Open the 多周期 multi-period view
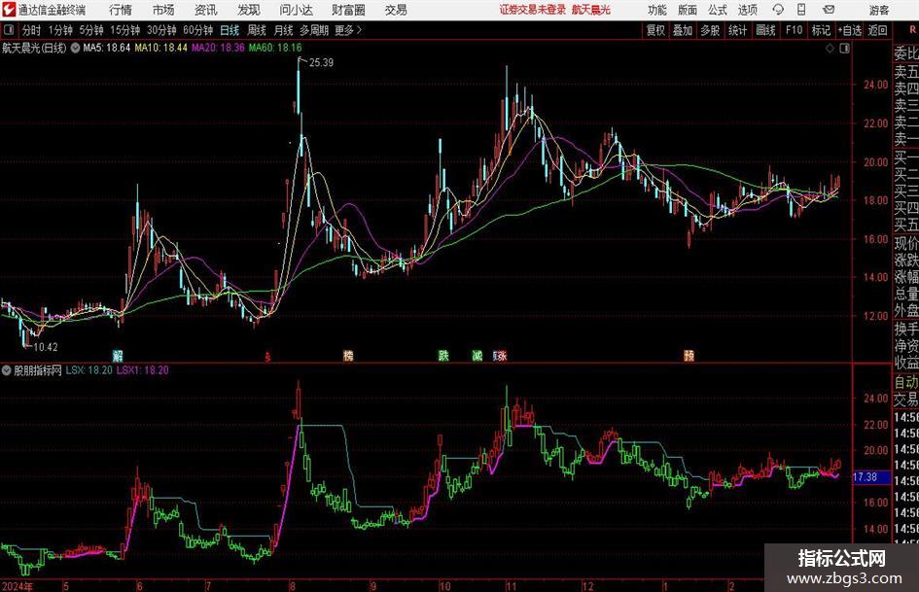 click(x=314, y=30)
